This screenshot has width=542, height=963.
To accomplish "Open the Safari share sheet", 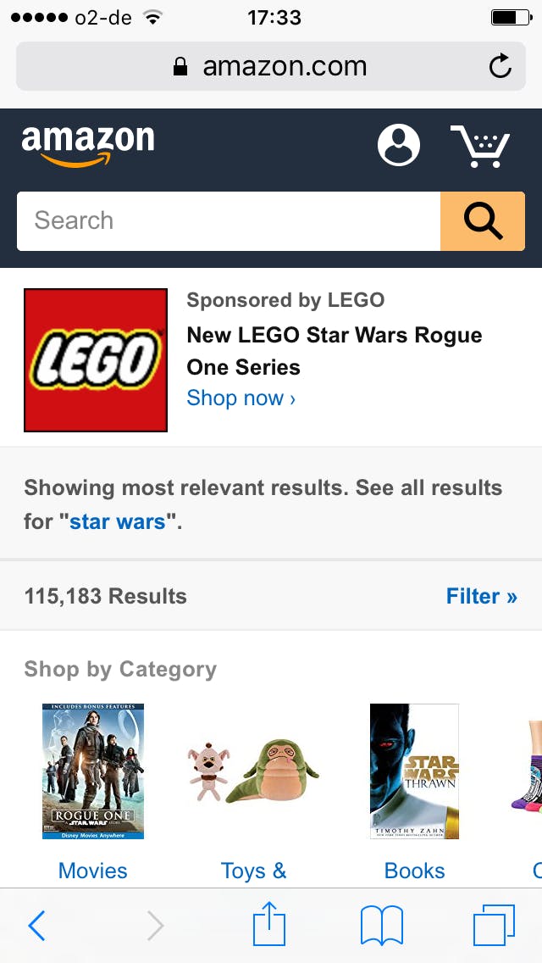I will click(x=269, y=924).
